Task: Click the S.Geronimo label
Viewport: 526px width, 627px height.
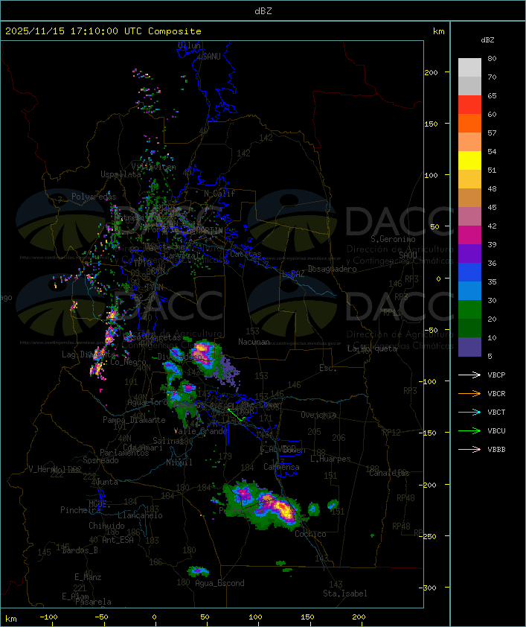Action: click(393, 239)
